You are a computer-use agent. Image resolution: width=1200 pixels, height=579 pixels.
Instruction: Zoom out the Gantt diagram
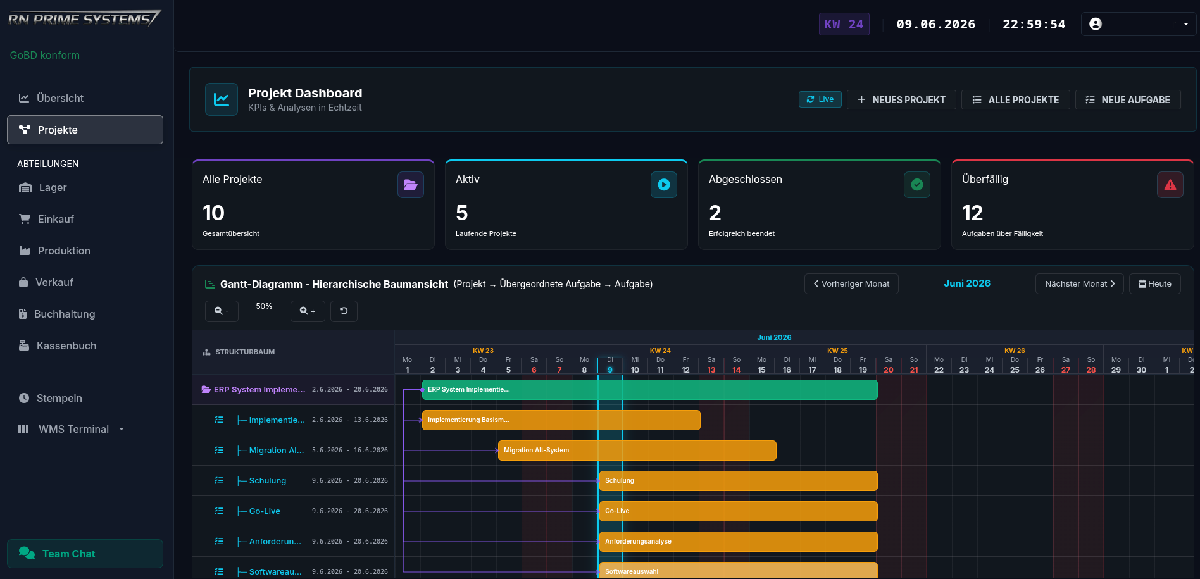point(222,311)
